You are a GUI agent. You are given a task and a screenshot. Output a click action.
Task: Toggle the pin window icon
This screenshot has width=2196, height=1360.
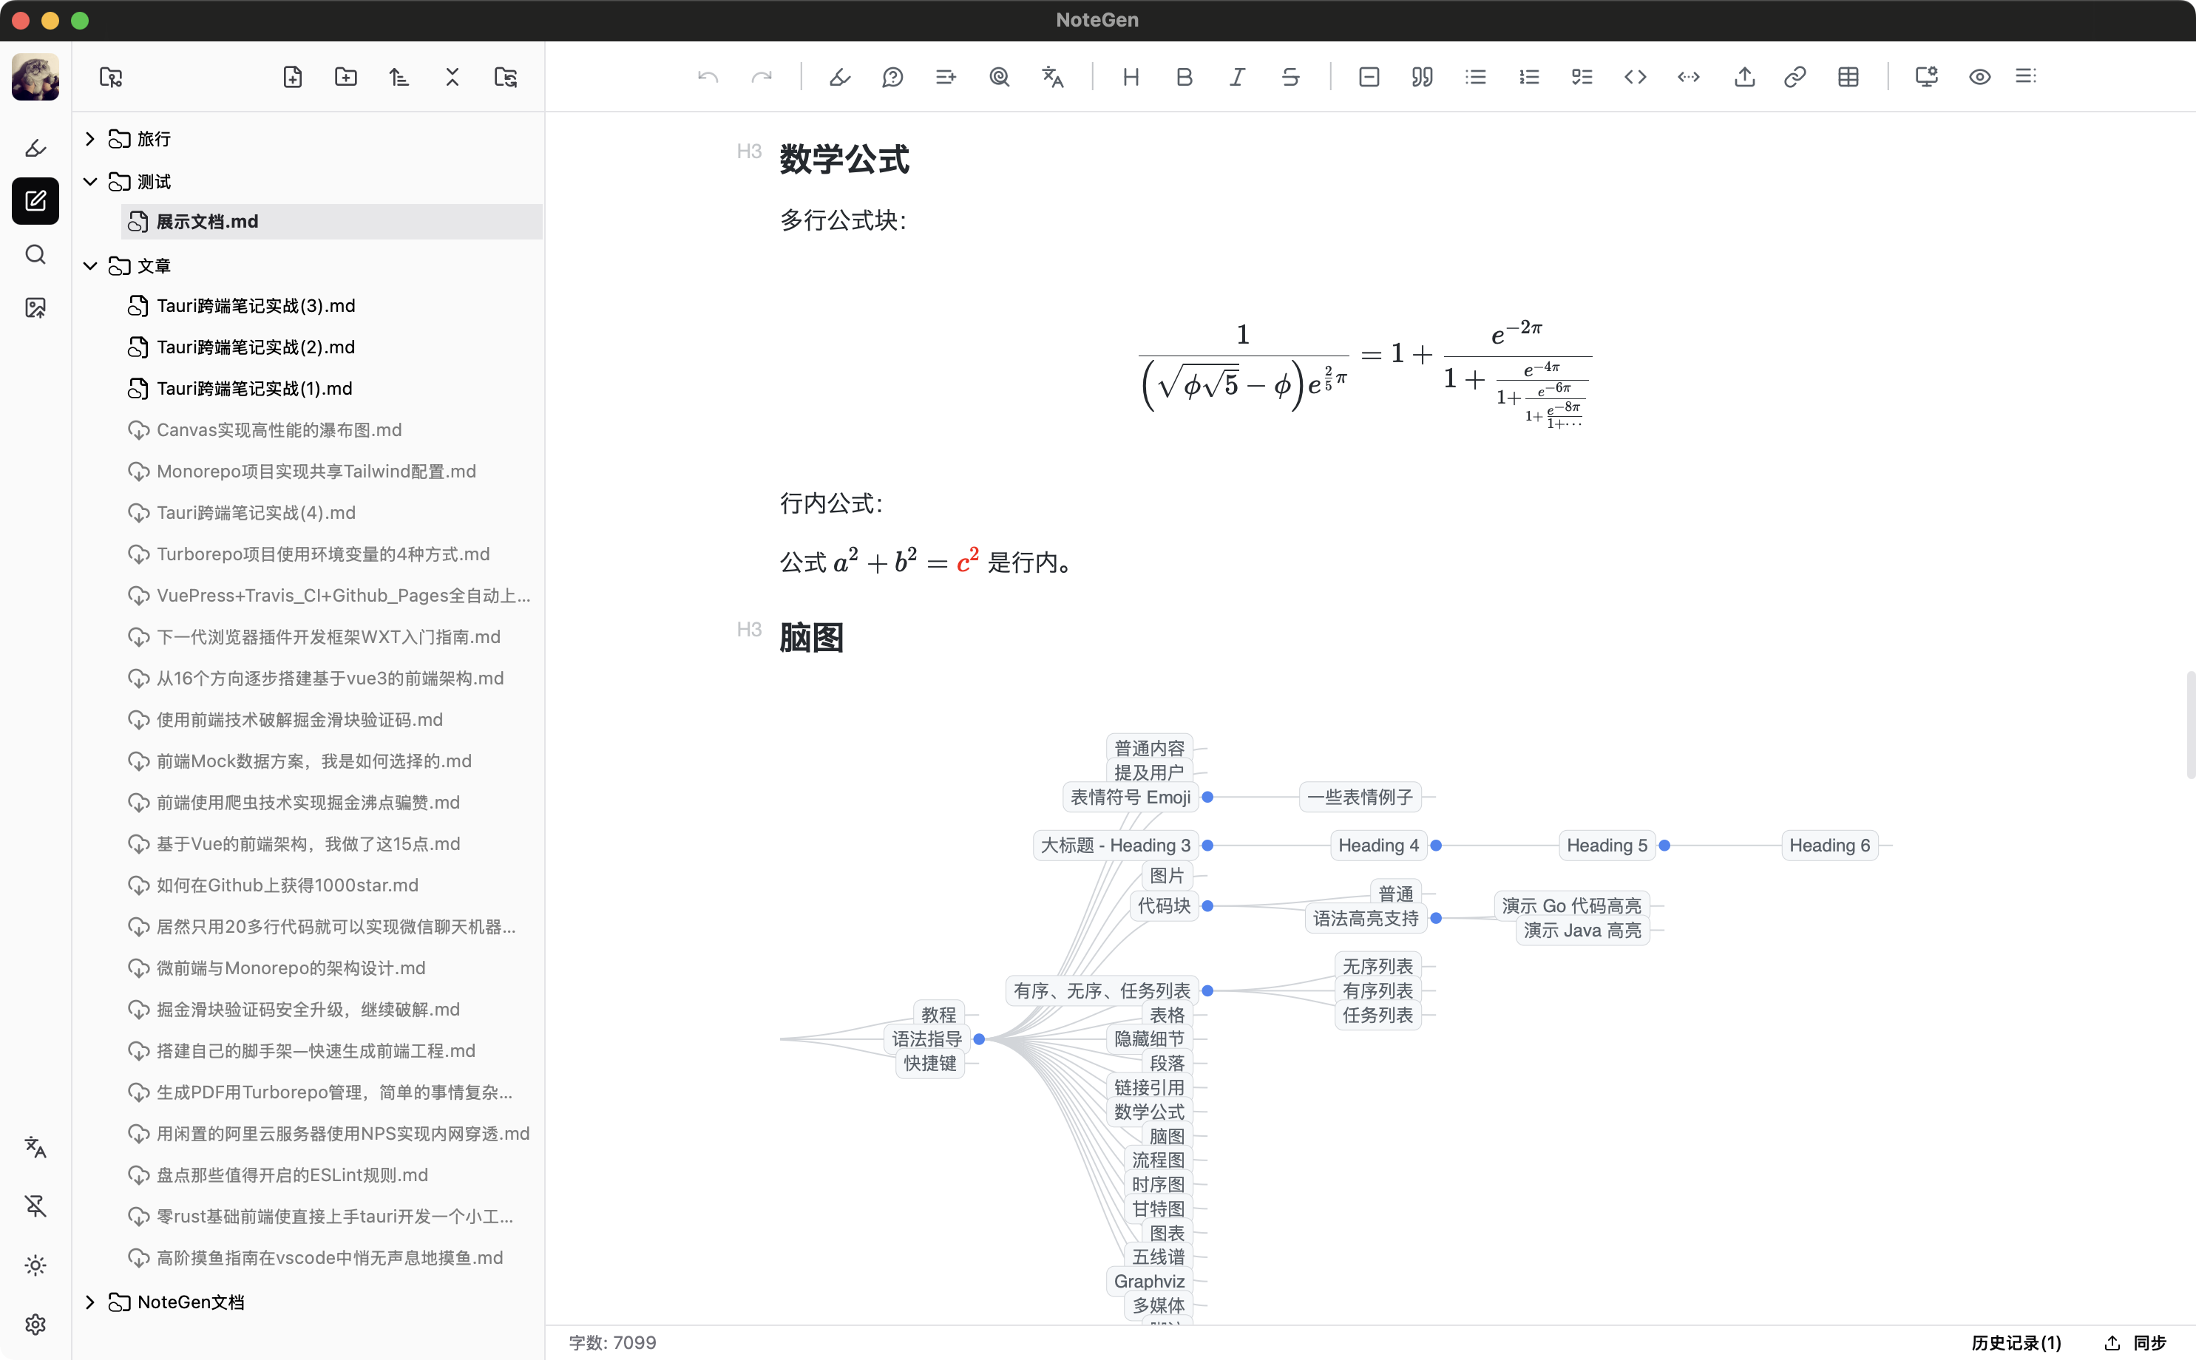click(35, 1206)
